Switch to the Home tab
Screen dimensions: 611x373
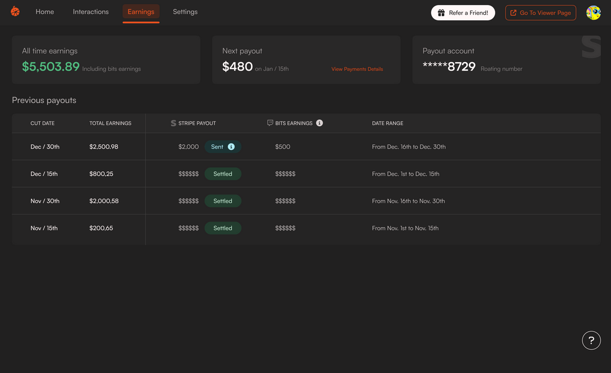(45, 11)
